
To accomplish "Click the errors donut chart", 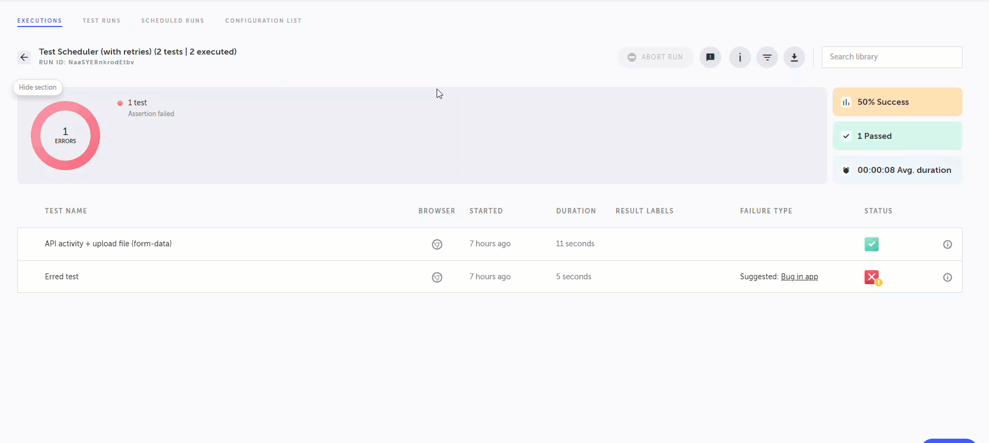I will (x=65, y=136).
